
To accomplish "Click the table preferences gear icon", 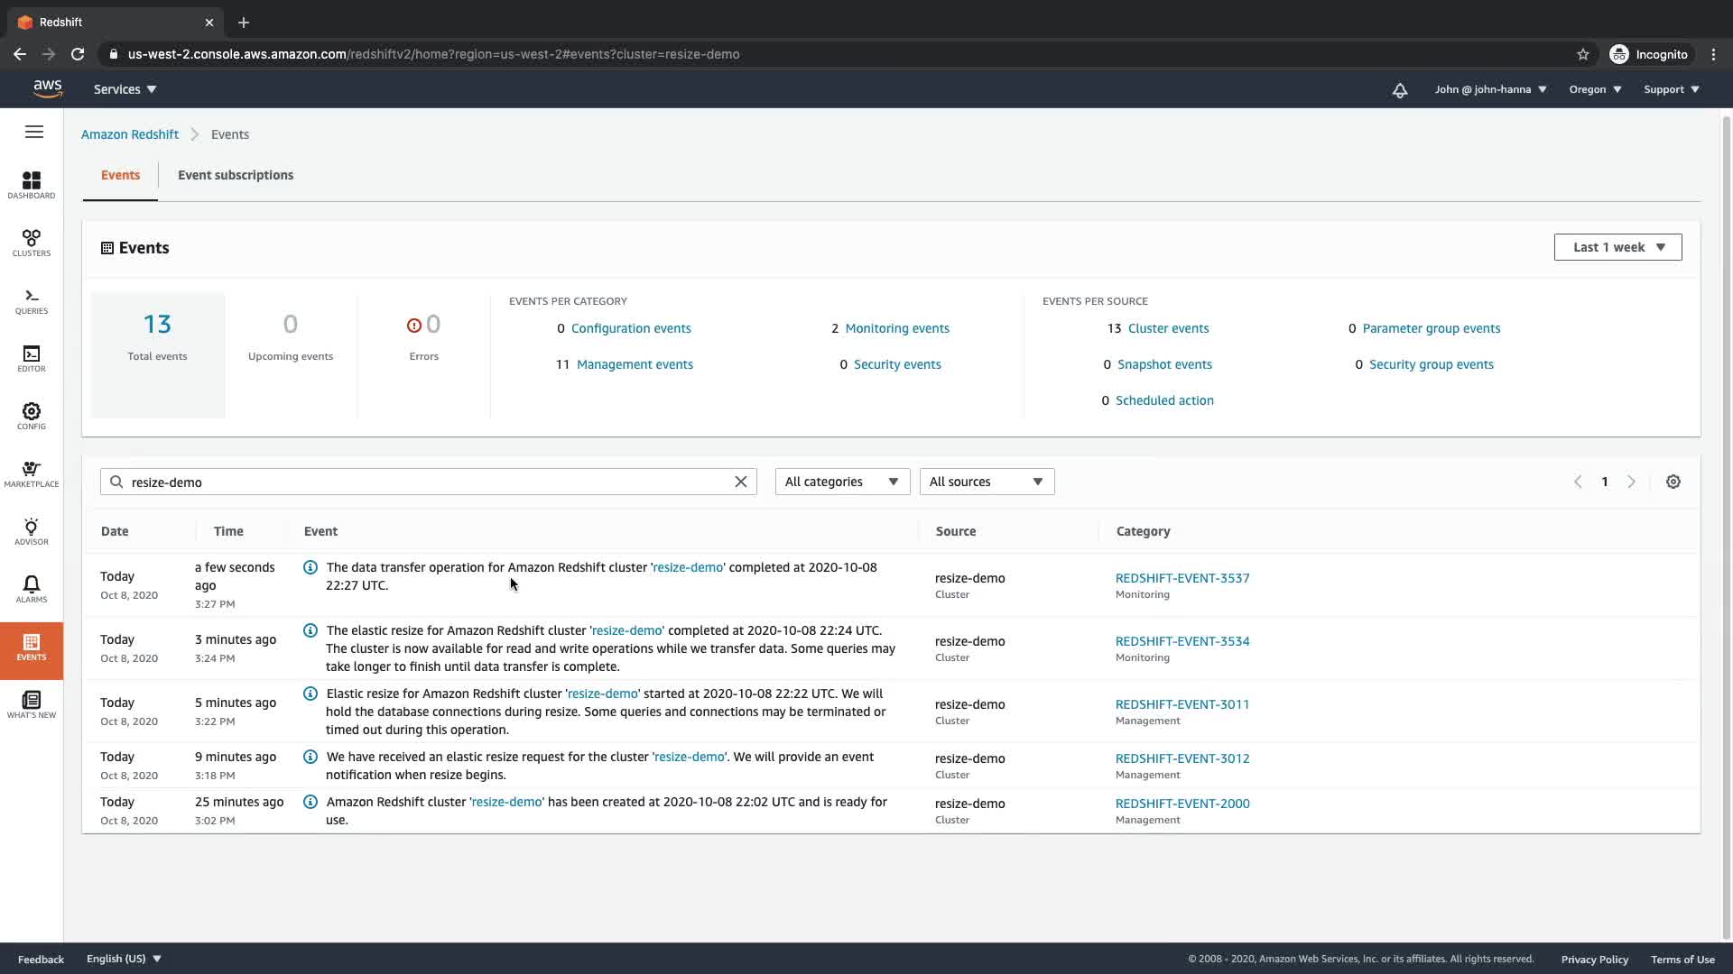I will [x=1673, y=482].
